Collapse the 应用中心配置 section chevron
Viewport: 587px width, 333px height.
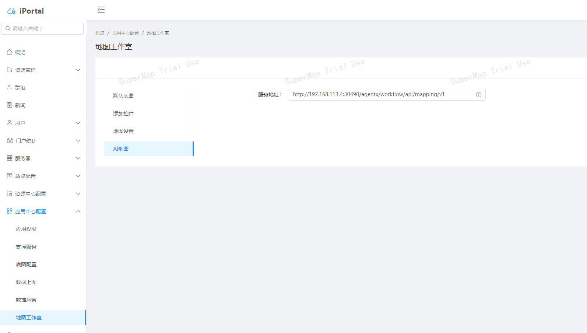[x=78, y=211]
